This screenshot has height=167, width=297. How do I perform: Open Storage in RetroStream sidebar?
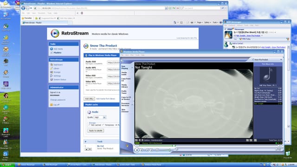(57, 72)
